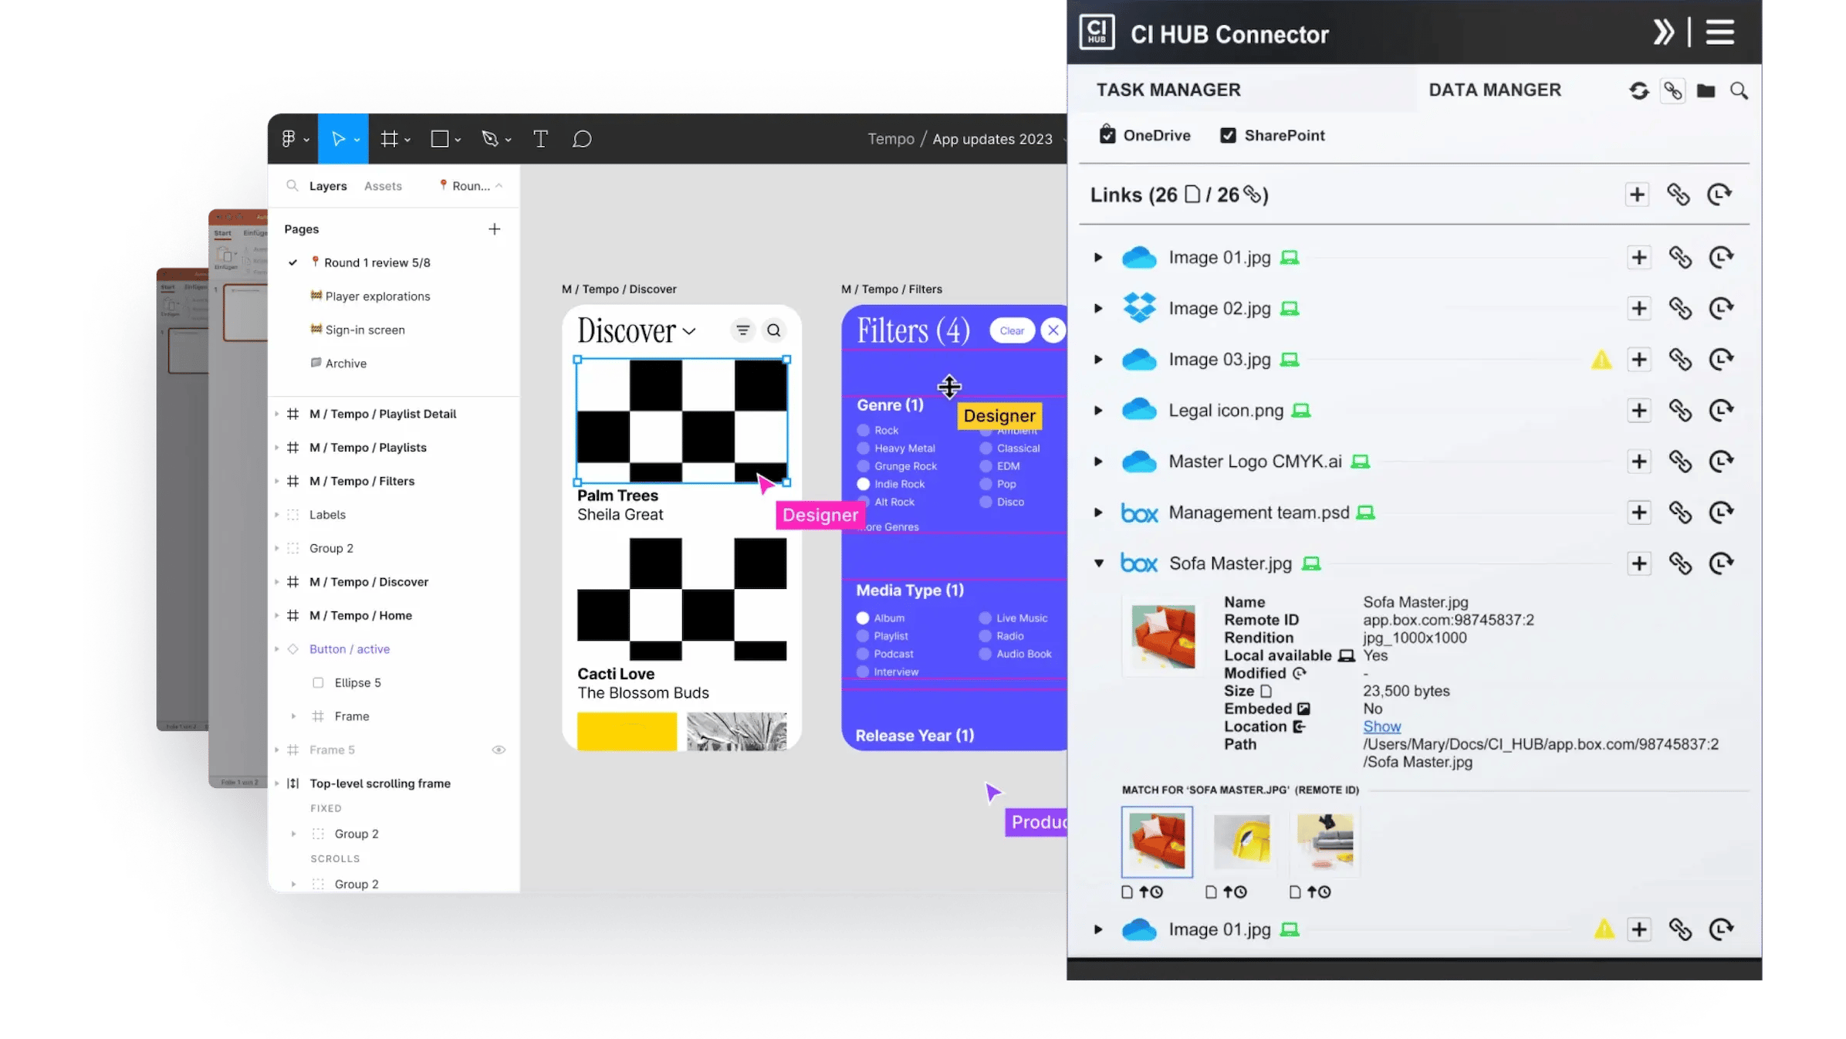Click relink icon for Sofa Master.jpg

pyautogui.click(x=1680, y=563)
